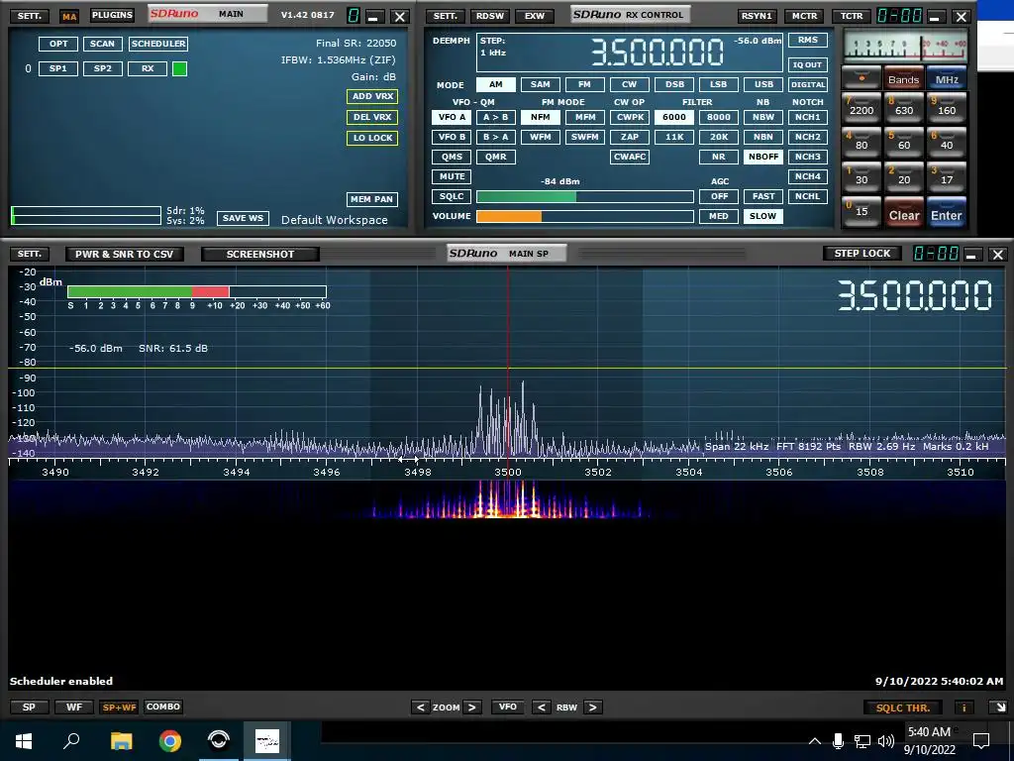Viewport: 1014px width, 761px height.
Task: Switch display to WF tab
Action: [x=73, y=707]
